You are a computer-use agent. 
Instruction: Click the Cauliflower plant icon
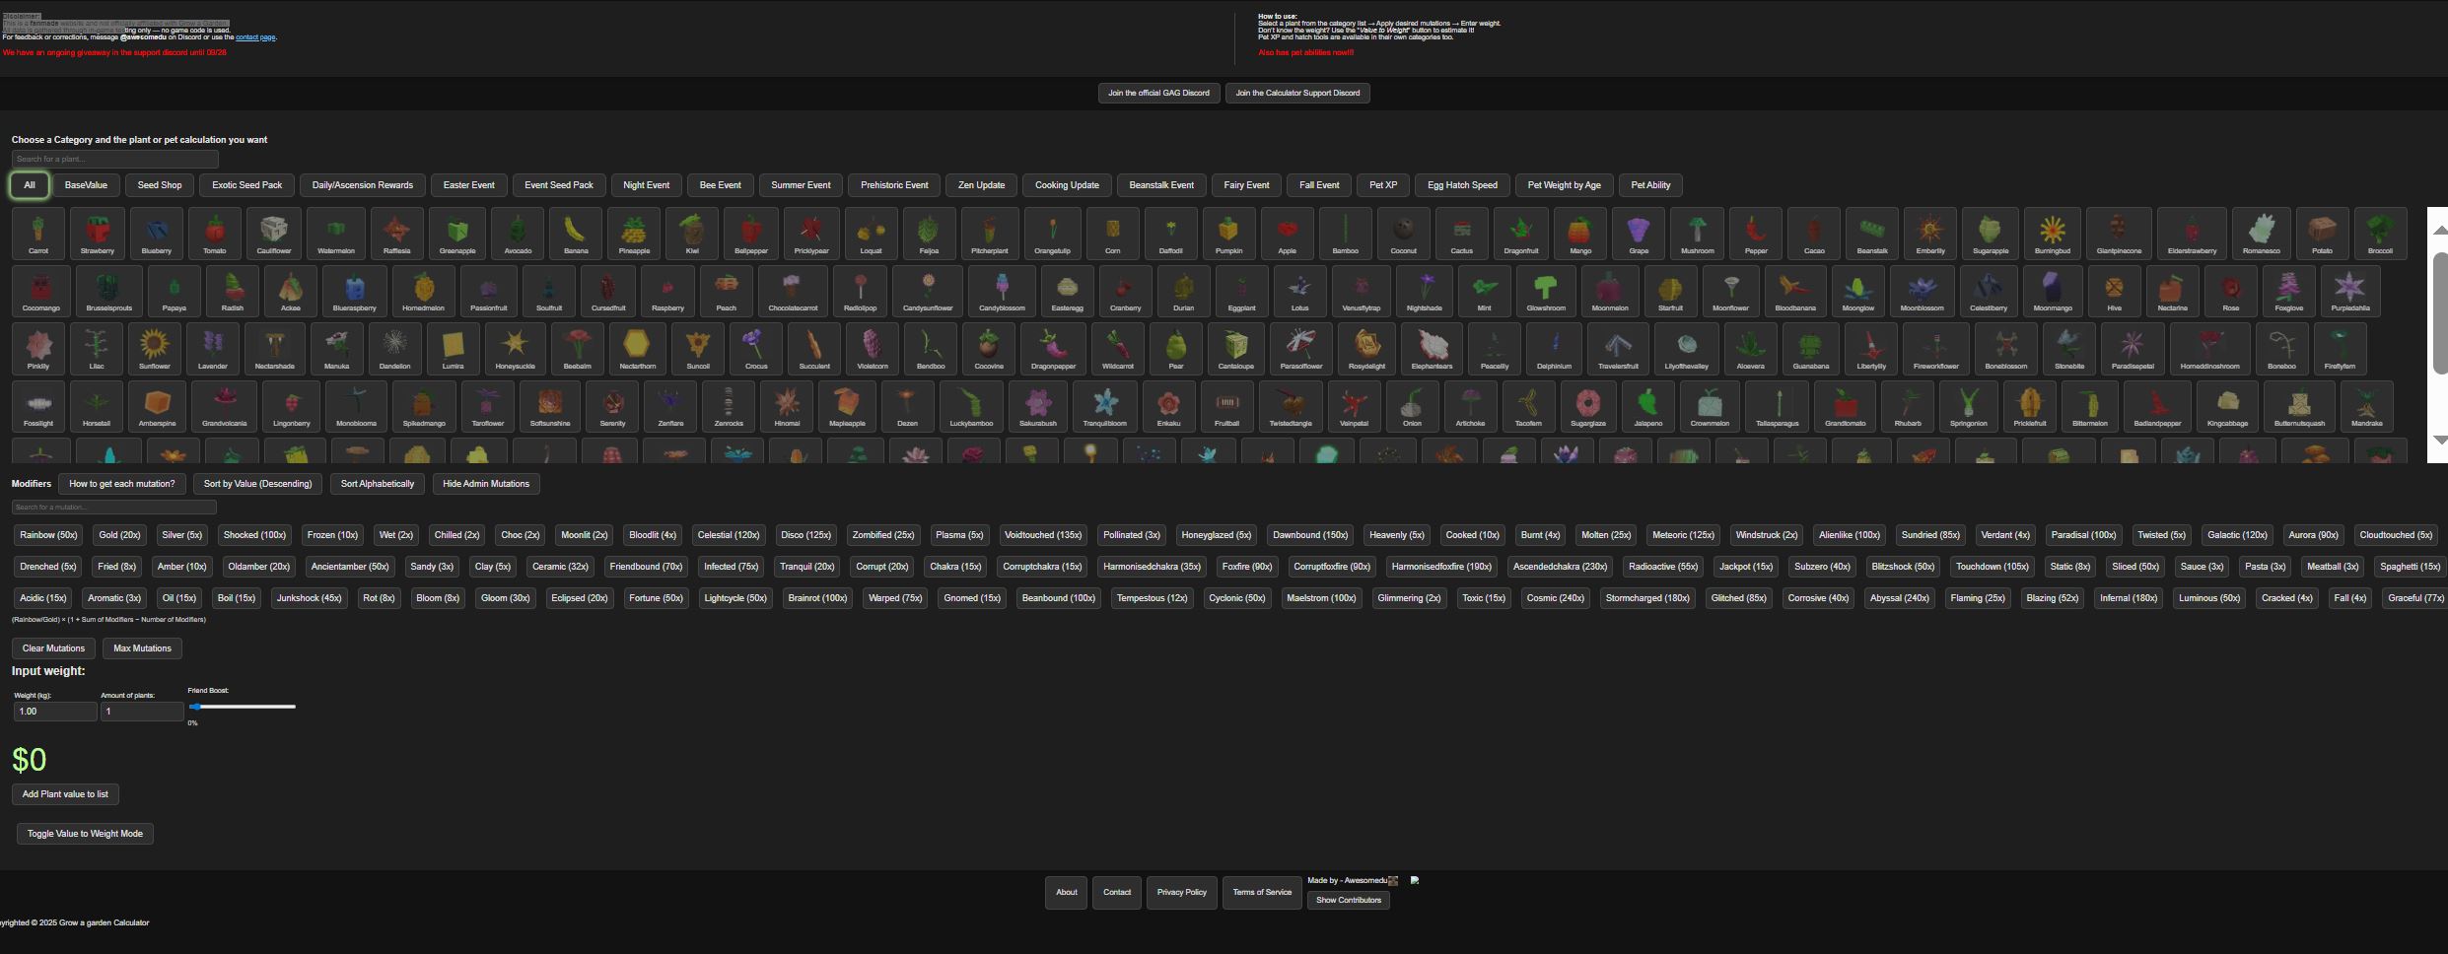[x=274, y=234]
